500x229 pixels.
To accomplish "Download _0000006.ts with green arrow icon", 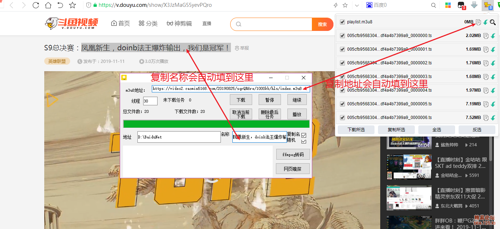I will 493,118.
